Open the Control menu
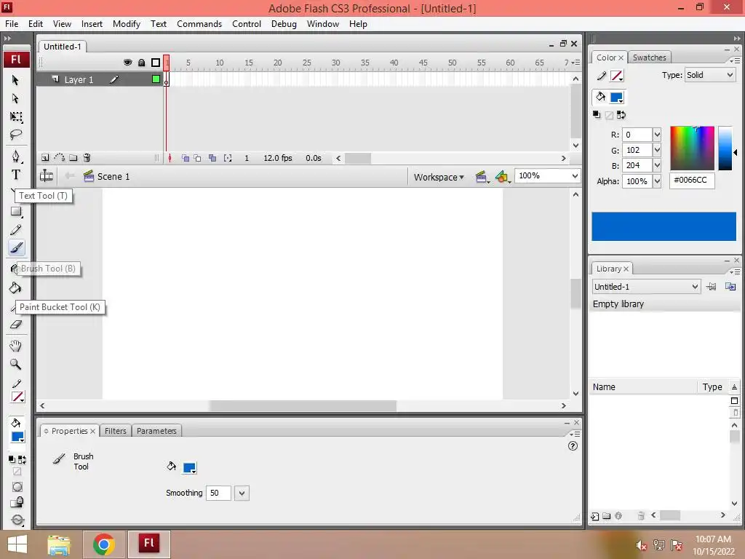The height and width of the screenshot is (559, 745). (247, 24)
